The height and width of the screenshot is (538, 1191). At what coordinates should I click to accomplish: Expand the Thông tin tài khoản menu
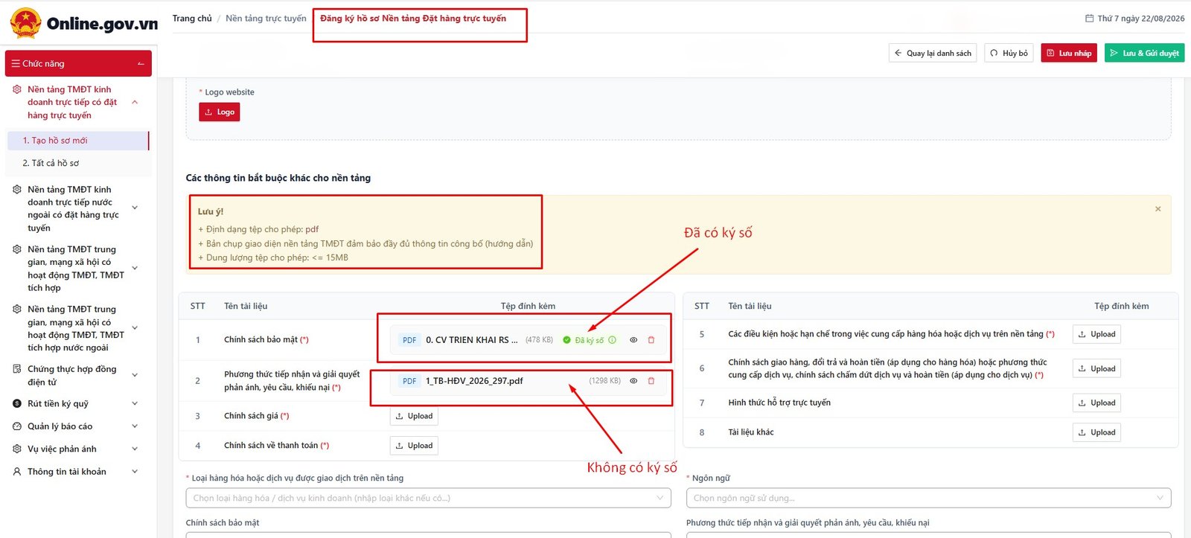(x=135, y=472)
